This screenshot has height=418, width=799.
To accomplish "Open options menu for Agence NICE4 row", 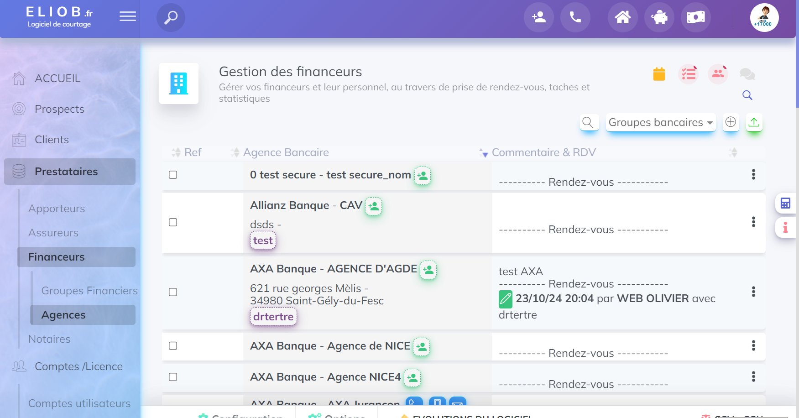I will 753,376.
